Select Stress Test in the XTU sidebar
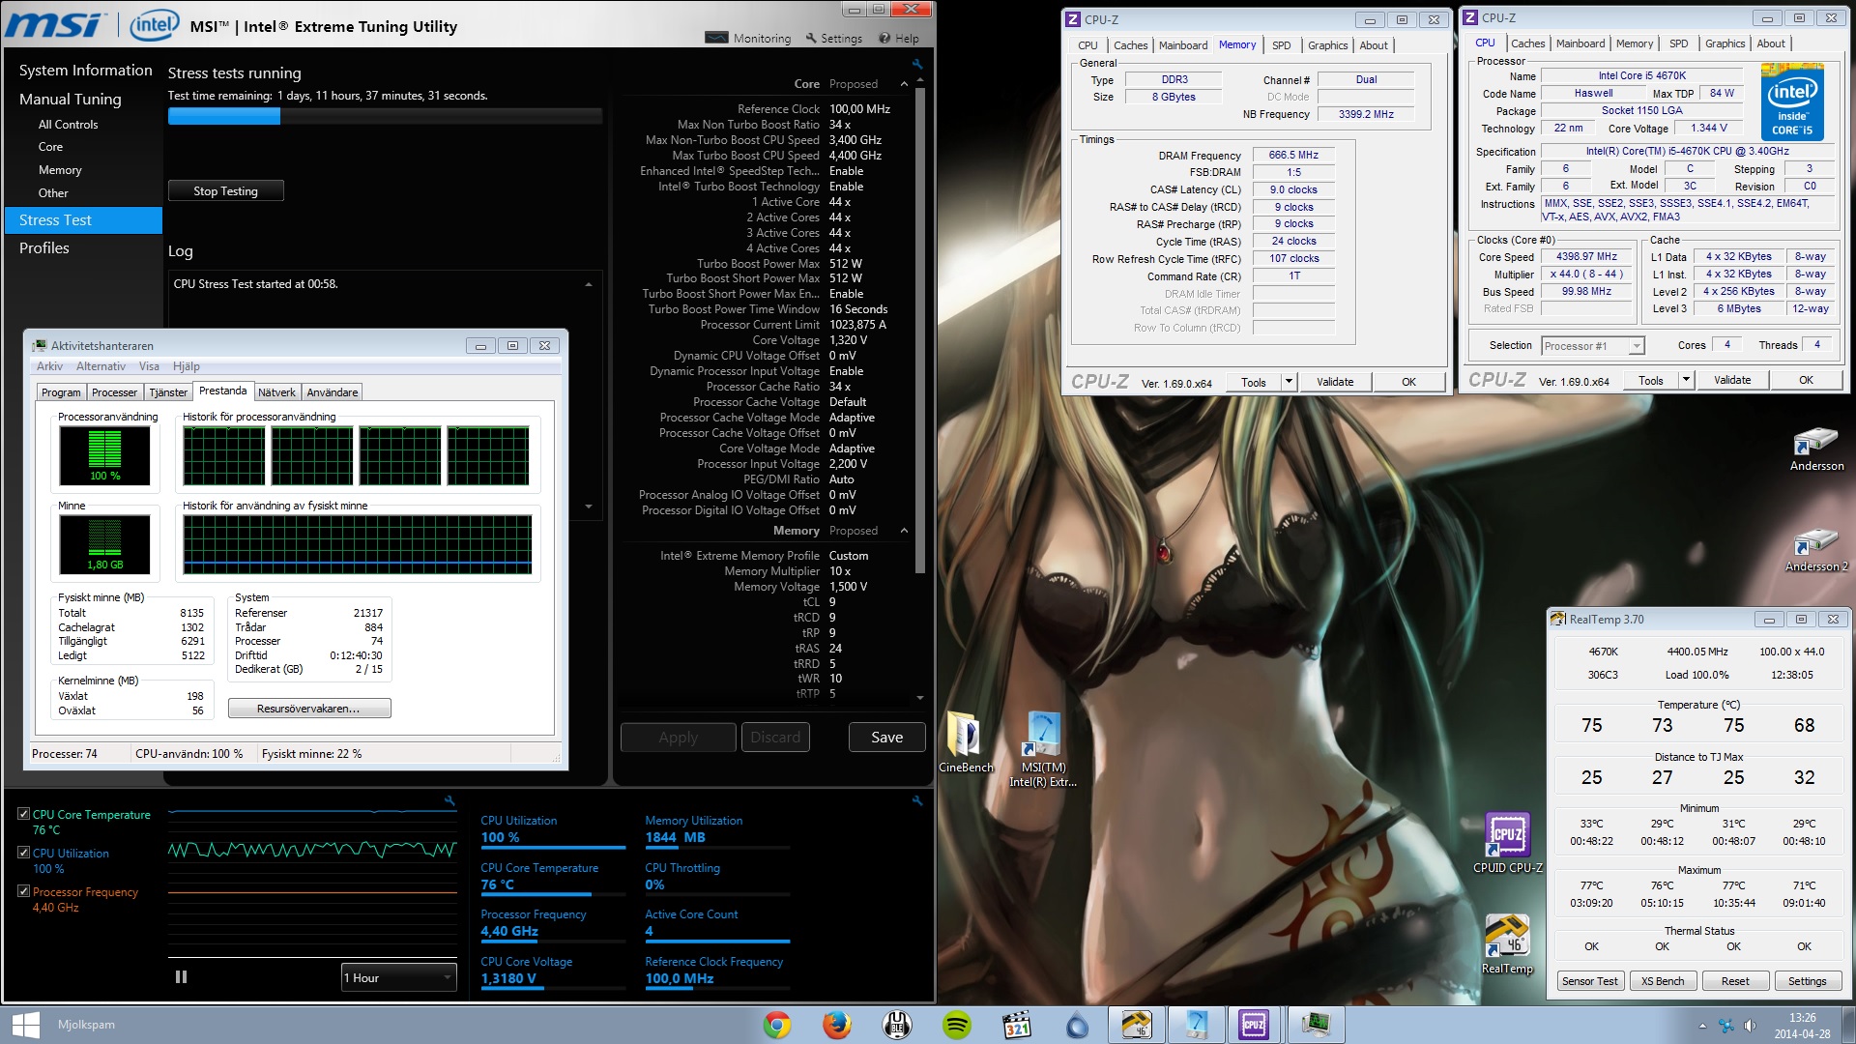 click(83, 220)
